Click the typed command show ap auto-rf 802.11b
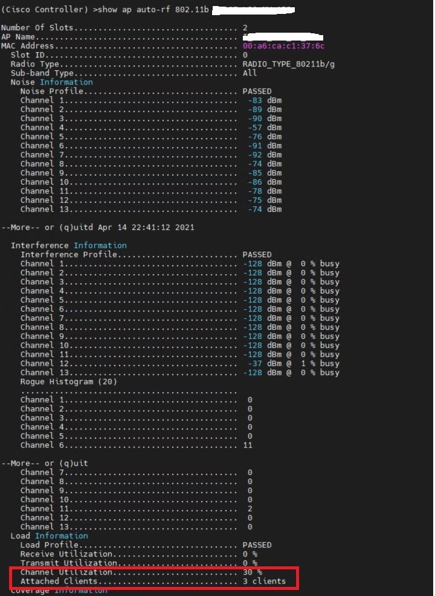 pyautogui.click(x=153, y=10)
